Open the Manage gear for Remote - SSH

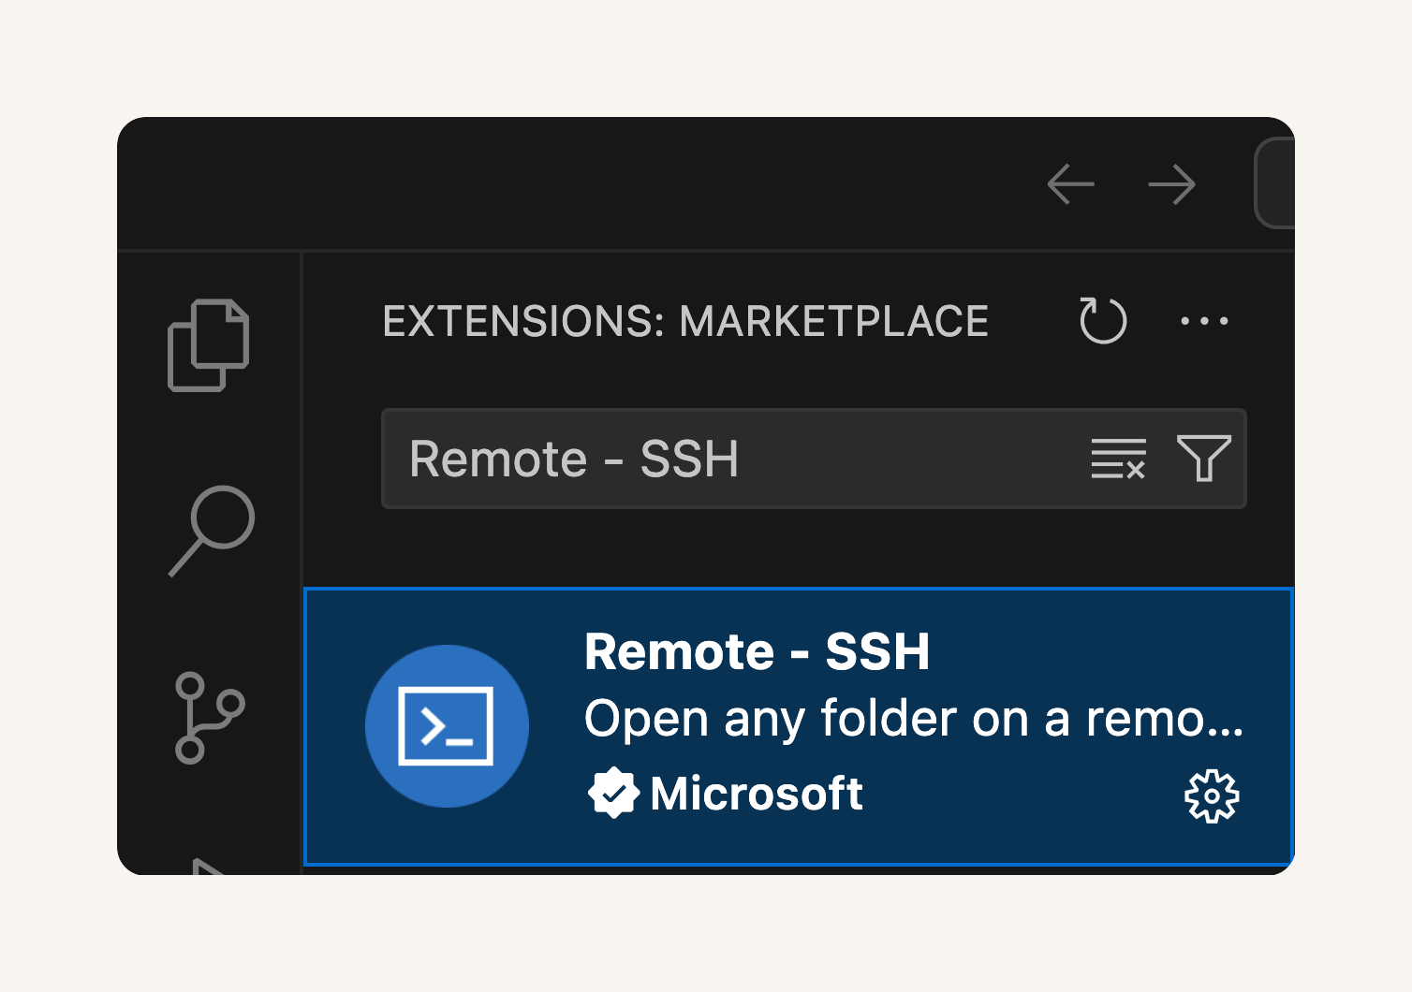[1212, 796]
